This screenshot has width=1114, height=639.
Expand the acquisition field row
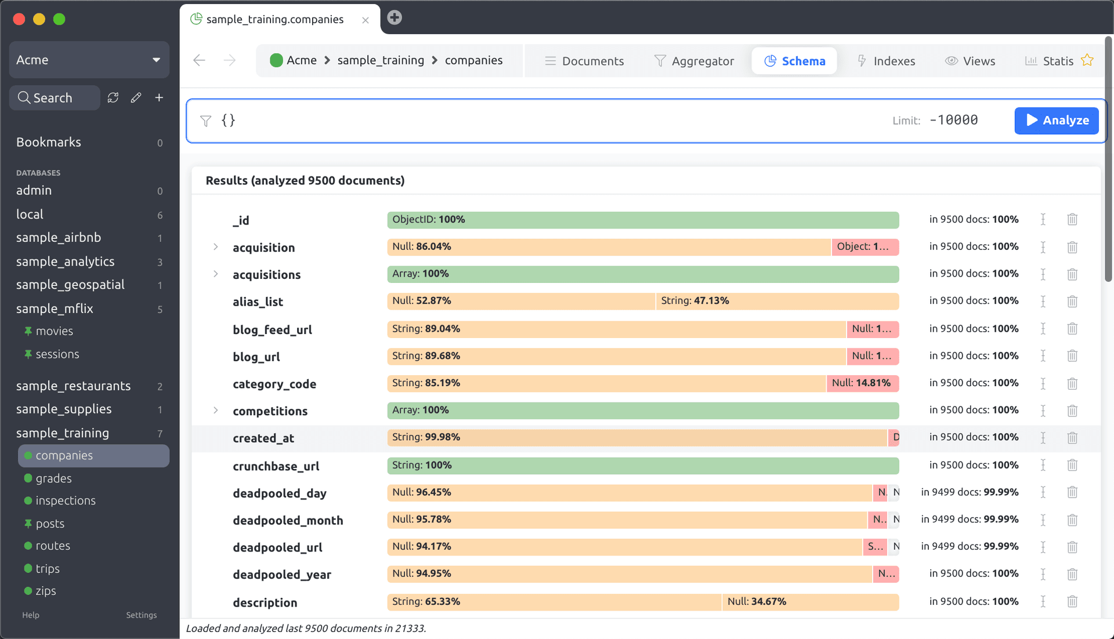coord(215,247)
